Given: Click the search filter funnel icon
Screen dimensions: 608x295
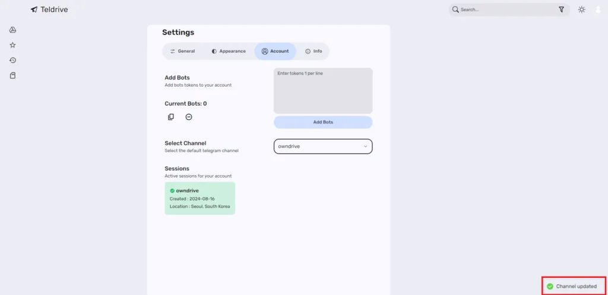Looking at the screenshot, I should pyautogui.click(x=561, y=9).
